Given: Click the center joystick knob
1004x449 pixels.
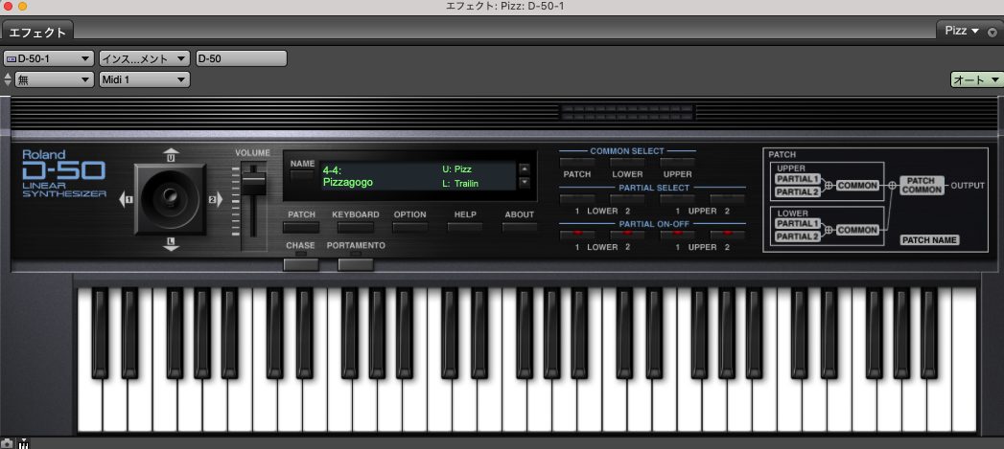Looking at the screenshot, I should (x=170, y=197).
